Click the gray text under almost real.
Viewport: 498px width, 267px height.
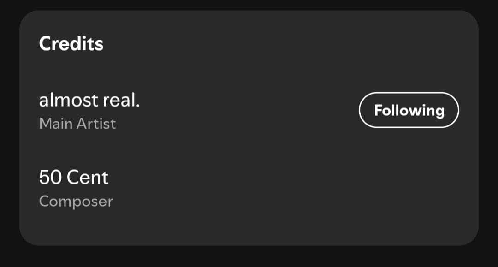tap(77, 124)
